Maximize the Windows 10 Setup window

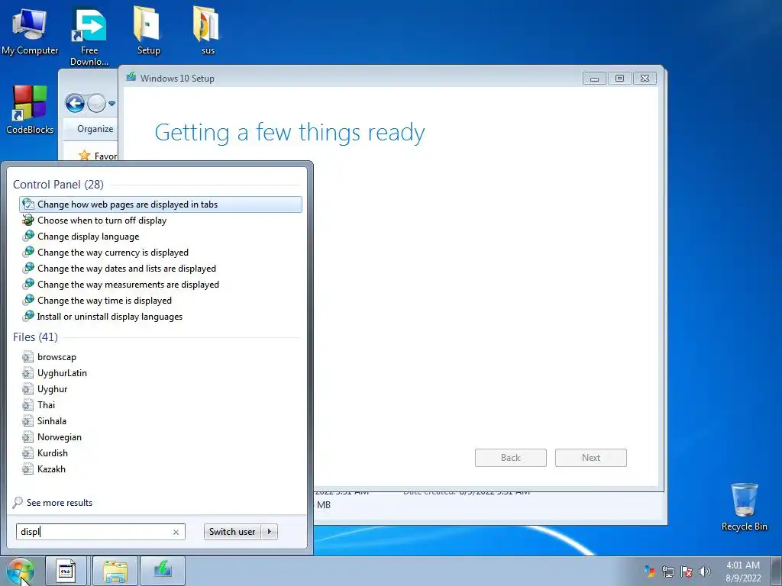point(619,79)
